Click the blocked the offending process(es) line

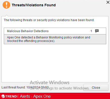pos(31,41)
